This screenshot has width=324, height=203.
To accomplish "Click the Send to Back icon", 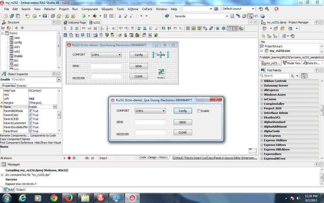I will tap(211, 28).
